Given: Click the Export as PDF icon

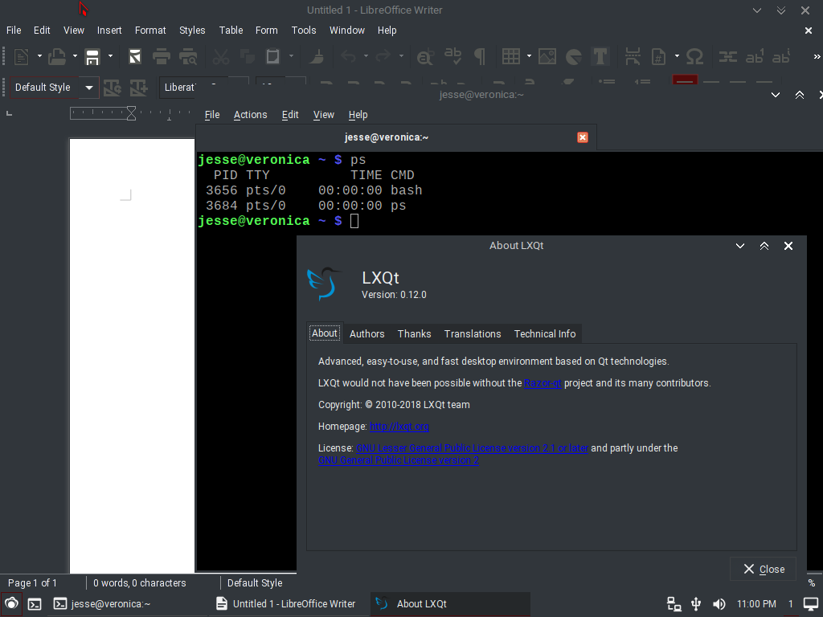Looking at the screenshot, I should 135,56.
